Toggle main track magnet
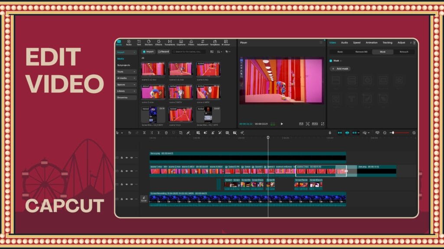Screen dimensions: 444x249 340,133
